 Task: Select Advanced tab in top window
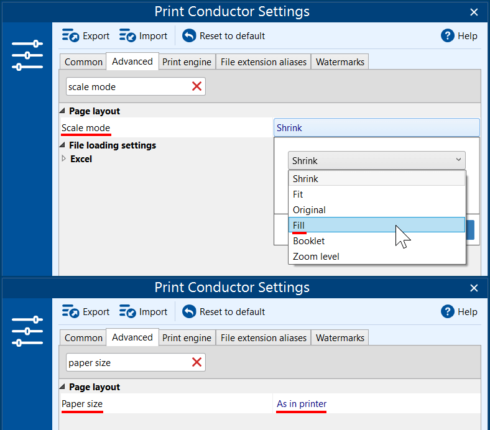(x=132, y=61)
